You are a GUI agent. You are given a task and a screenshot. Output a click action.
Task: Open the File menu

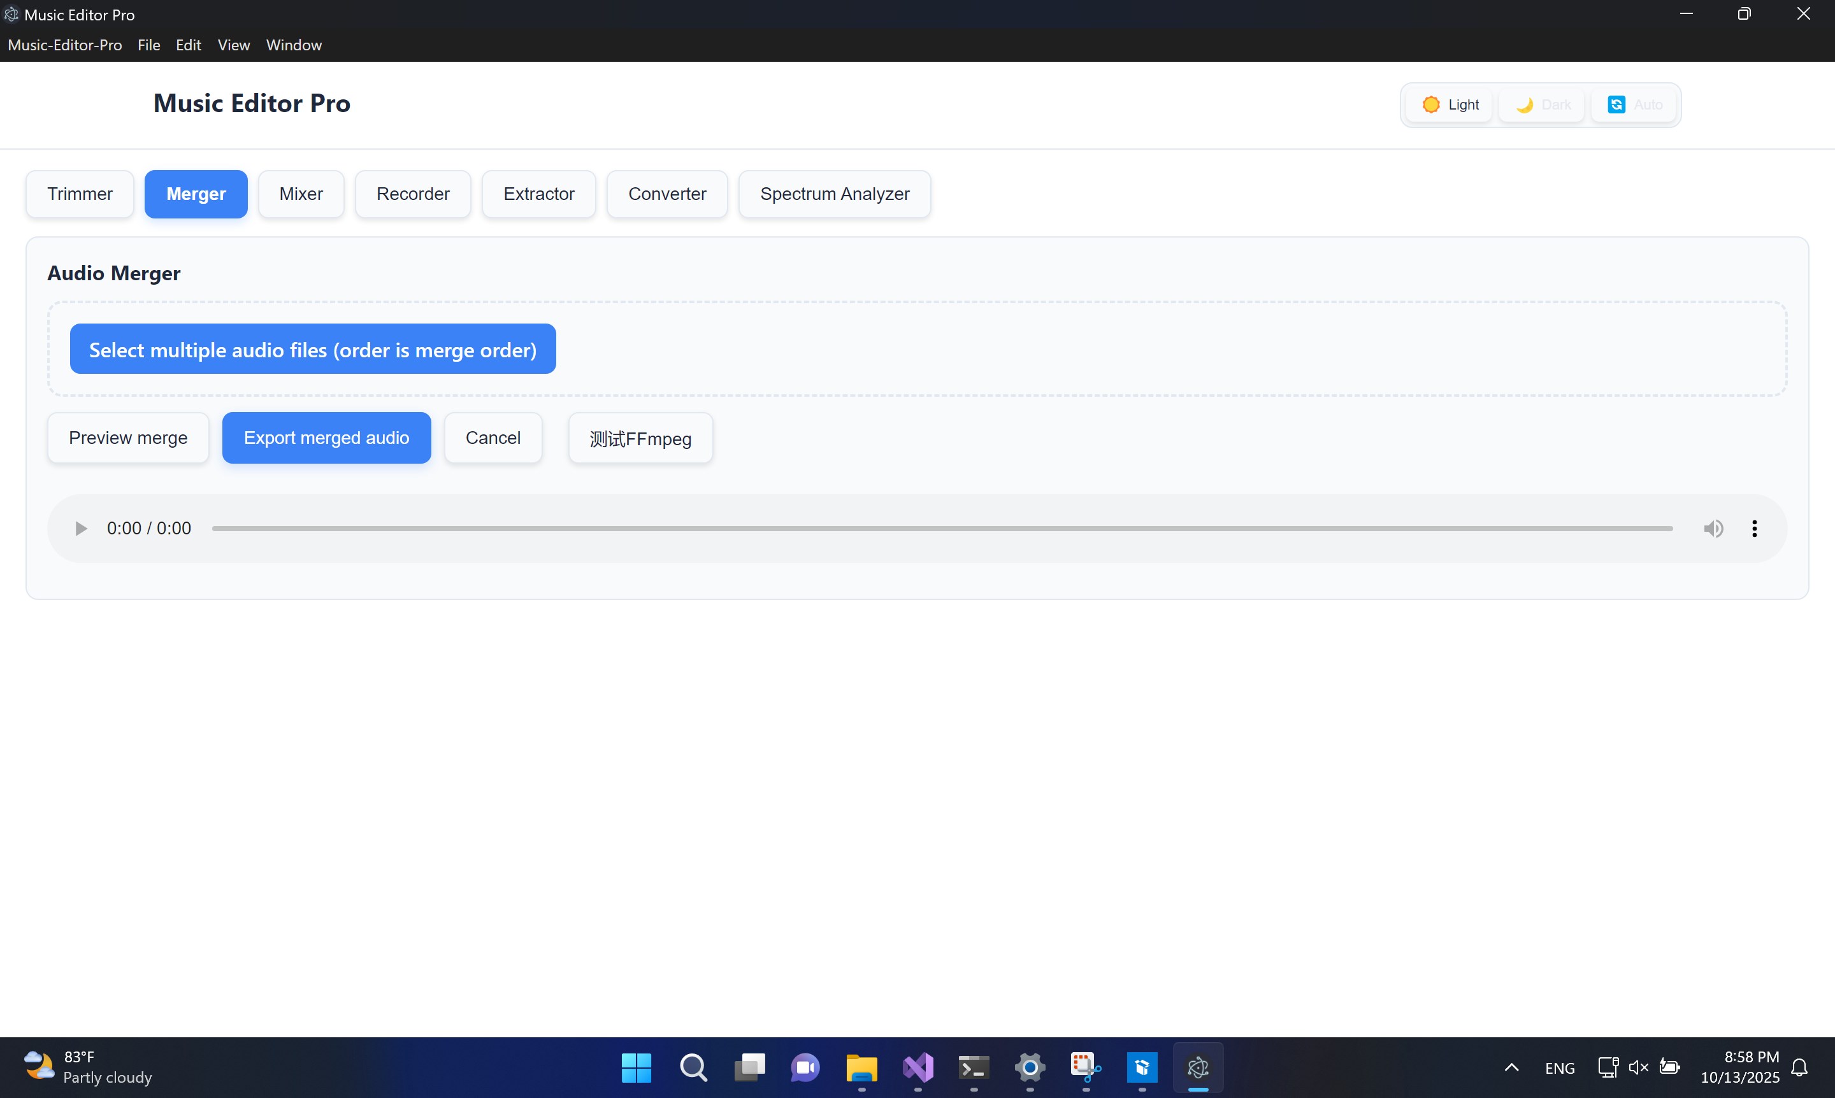coord(149,45)
